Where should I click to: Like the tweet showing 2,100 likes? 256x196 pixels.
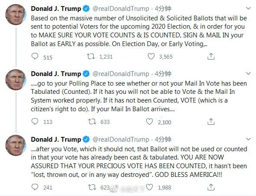(149, 122)
